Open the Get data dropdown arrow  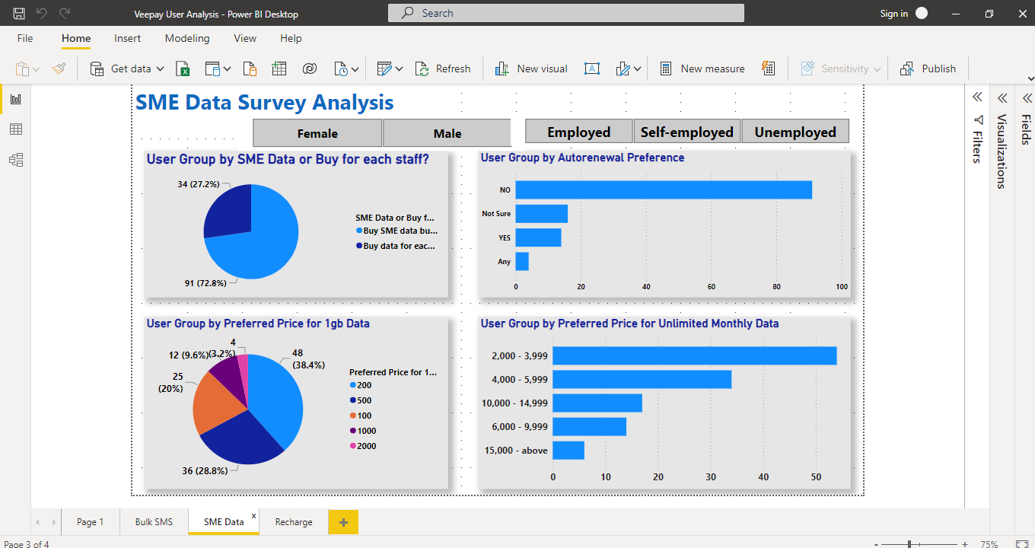tap(160, 68)
